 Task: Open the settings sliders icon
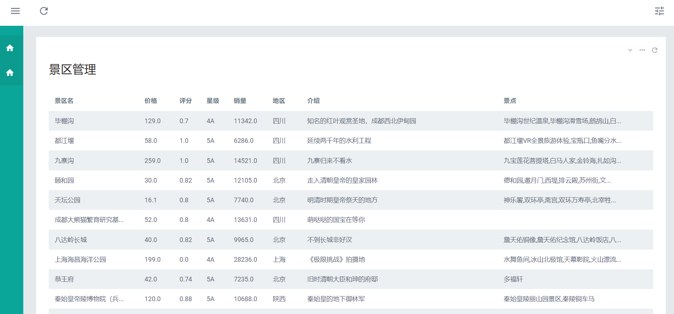click(x=659, y=11)
